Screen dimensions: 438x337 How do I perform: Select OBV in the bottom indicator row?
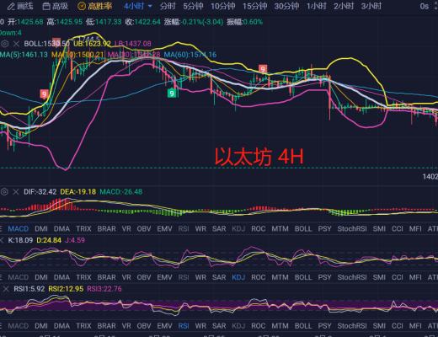pyautogui.click(x=144, y=326)
